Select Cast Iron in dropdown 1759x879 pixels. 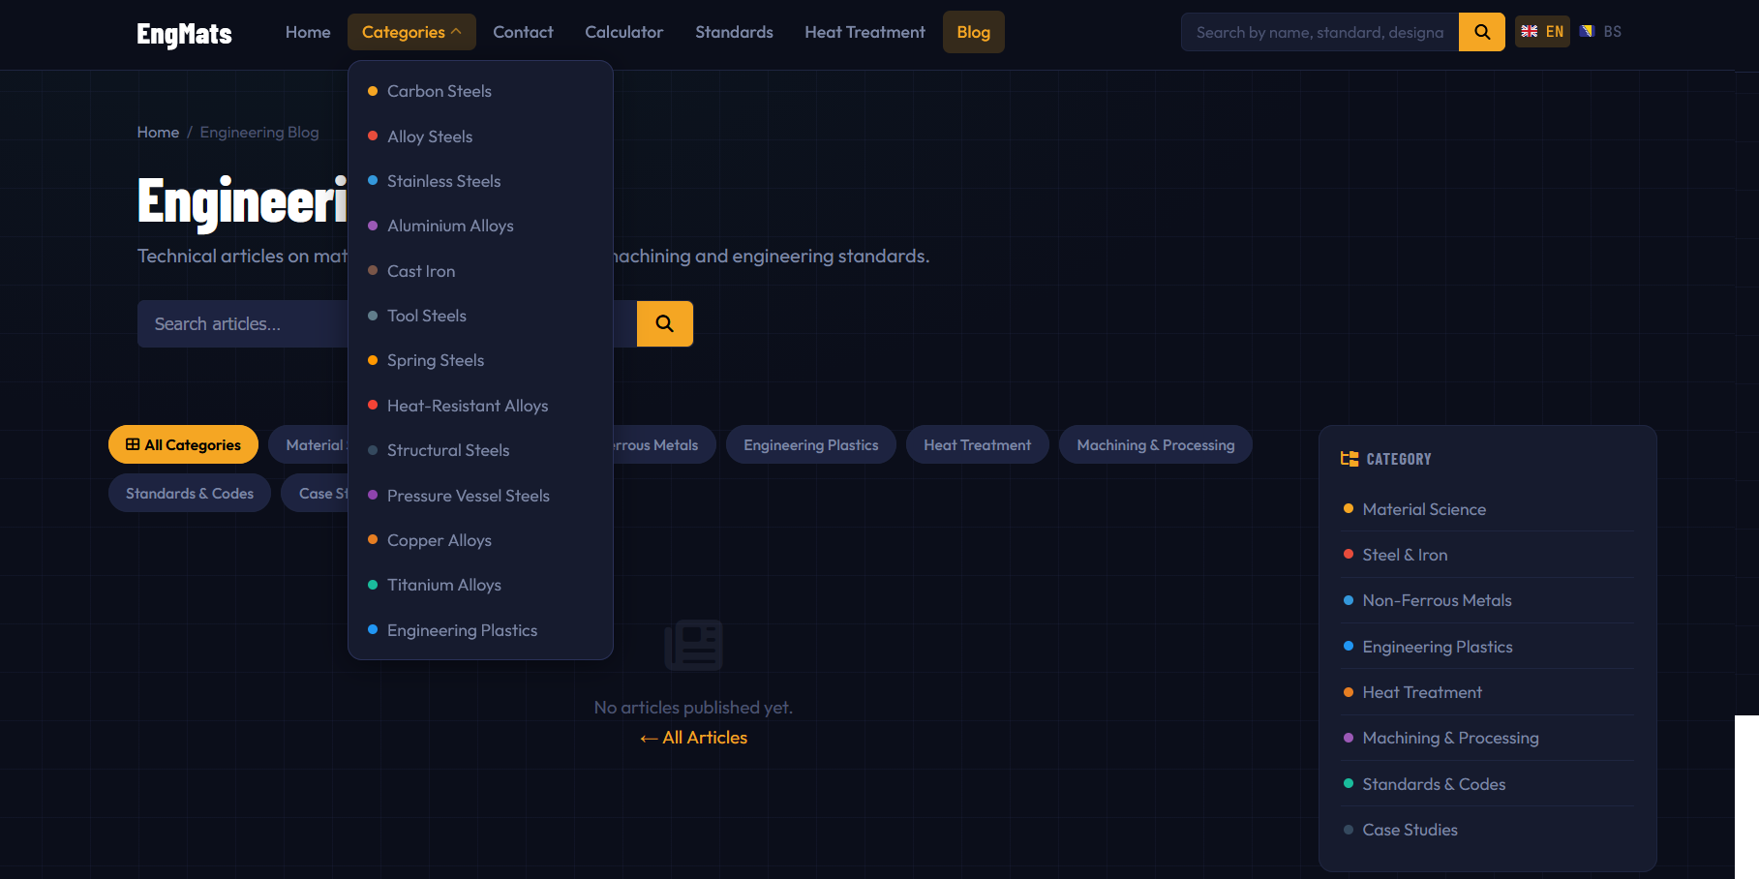tap(480, 271)
